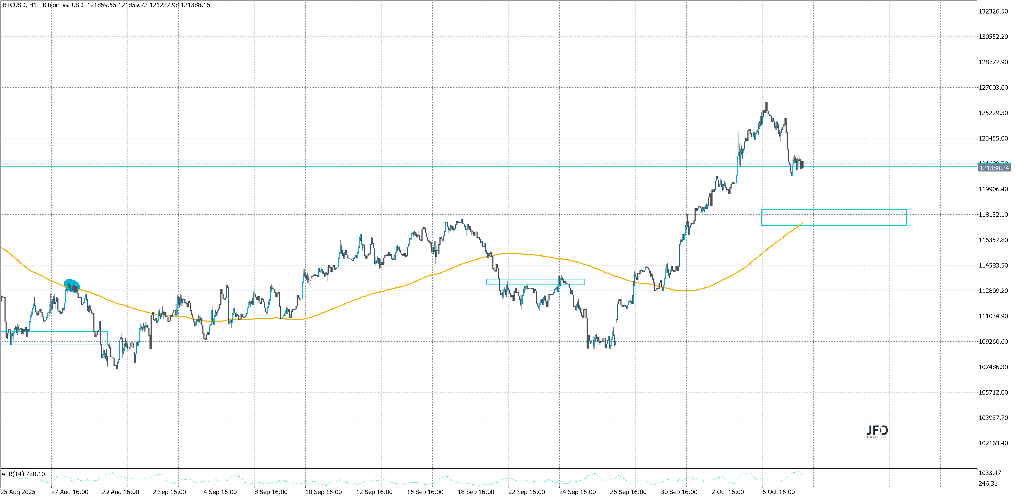
Task: Click the 18 Sep 16:00 time label
Action: click(476, 492)
